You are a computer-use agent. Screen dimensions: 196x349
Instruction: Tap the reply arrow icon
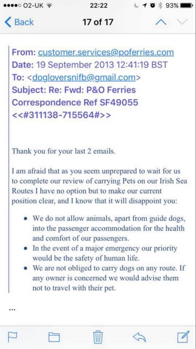tap(139, 337)
